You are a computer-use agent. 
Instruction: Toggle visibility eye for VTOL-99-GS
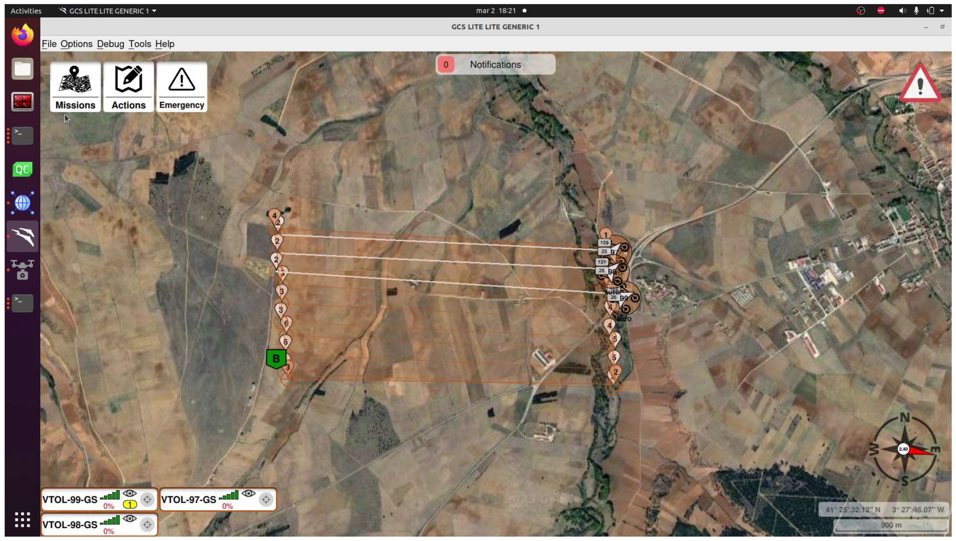tap(130, 494)
